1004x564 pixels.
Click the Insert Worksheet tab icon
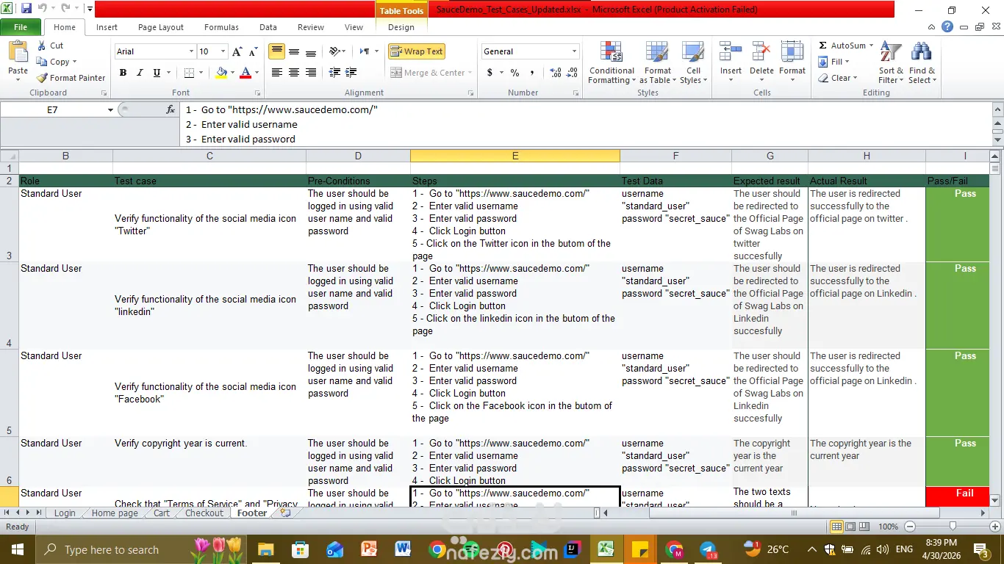[x=285, y=513]
